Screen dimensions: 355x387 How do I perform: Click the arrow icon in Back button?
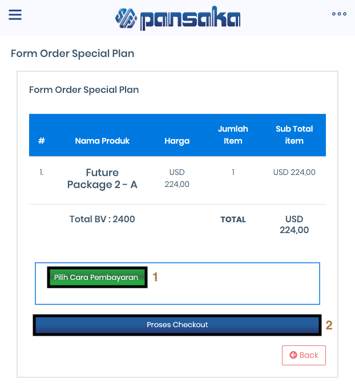(293, 355)
